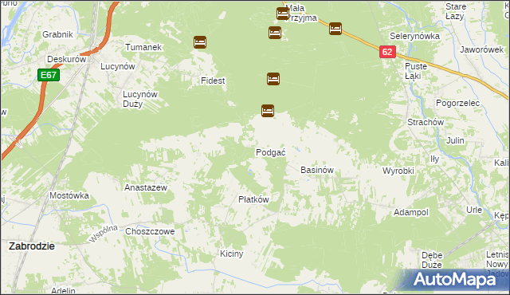Click the lodging icon directly above Podgać
The height and width of the screenshot is (295, 510).
[268, 111]
